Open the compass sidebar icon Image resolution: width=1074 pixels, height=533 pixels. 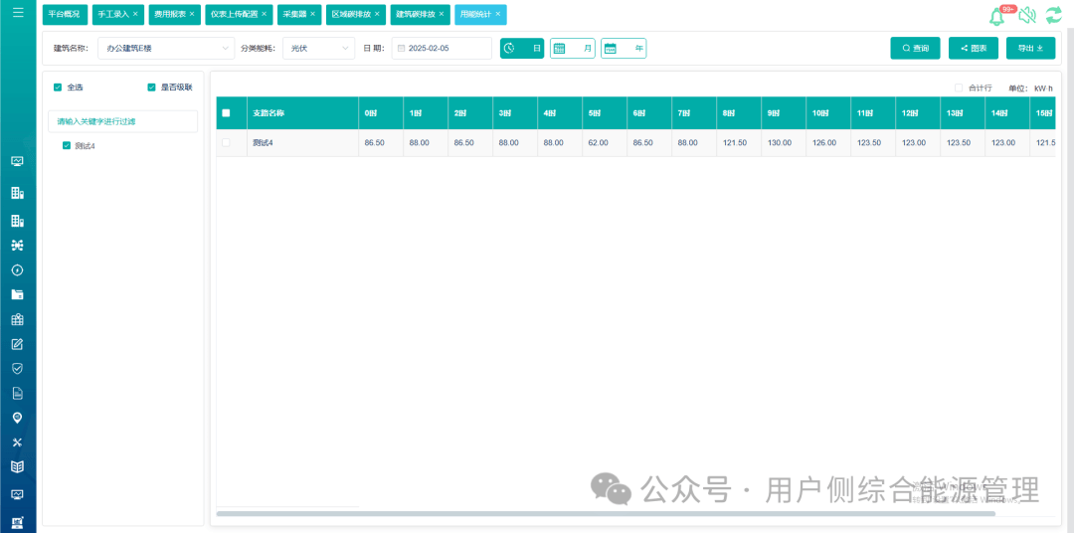18,269
